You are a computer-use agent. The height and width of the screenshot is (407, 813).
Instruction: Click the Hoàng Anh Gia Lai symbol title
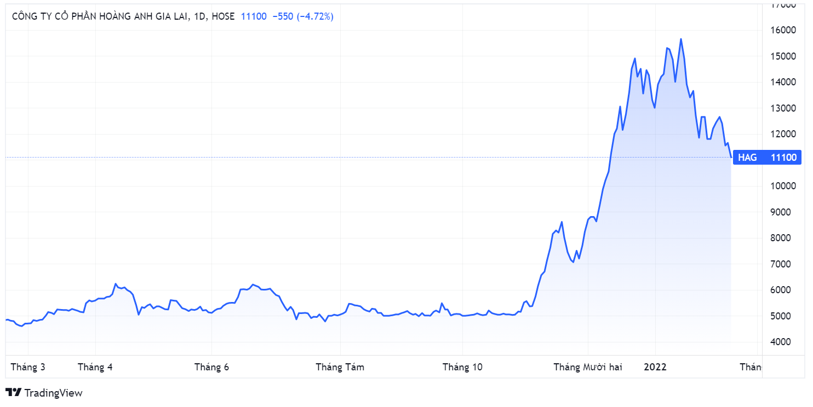pyautogui.click(x=101, y=16)
